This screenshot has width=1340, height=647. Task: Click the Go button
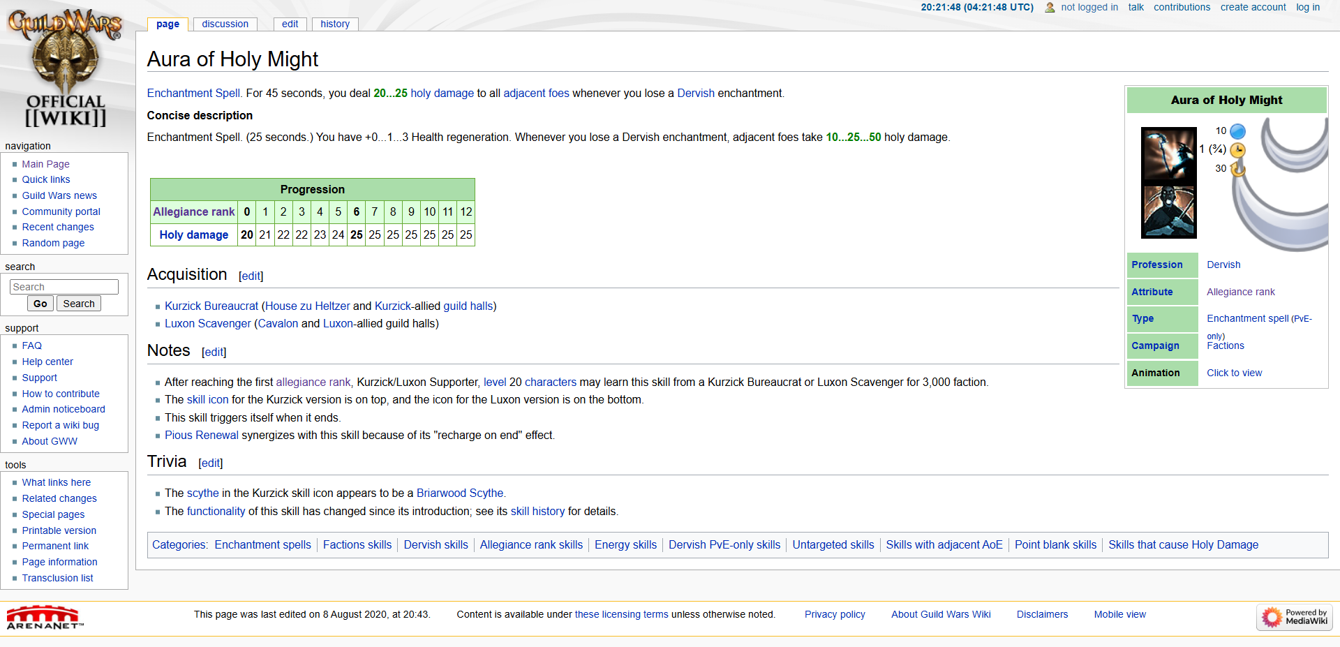coord(40,304)
